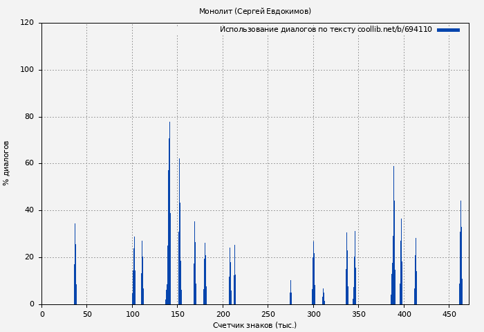Click the y-axis tick label 80
The width and height of the screenshot is (484, 332).
coord(30,117)
